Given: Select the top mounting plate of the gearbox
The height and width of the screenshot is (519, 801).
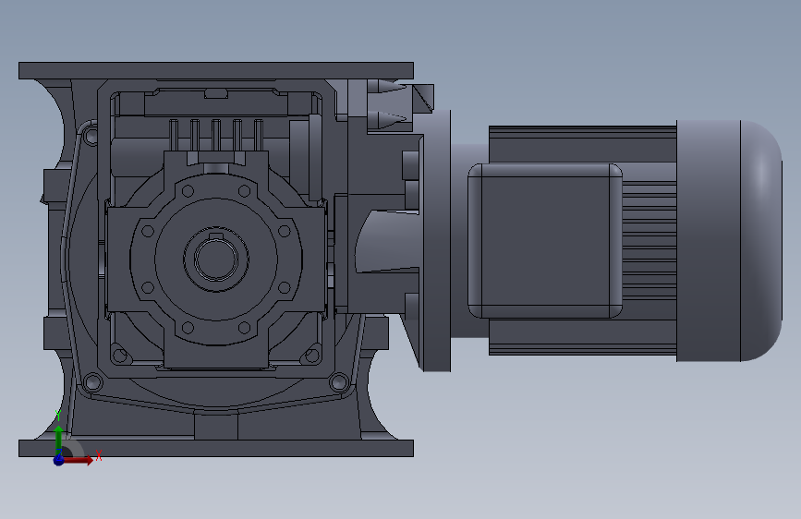Looking at the screenshot, I should tap(216, 71).
